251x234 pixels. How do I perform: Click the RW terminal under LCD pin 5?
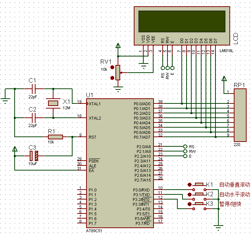click(x=167, y=68)
